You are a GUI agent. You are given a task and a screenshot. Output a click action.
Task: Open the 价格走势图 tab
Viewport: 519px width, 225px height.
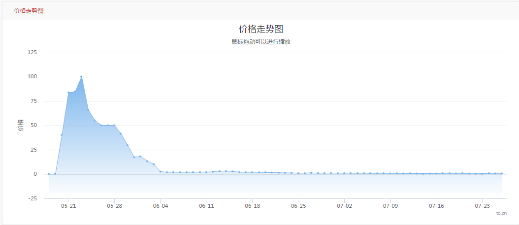[29, 11]
